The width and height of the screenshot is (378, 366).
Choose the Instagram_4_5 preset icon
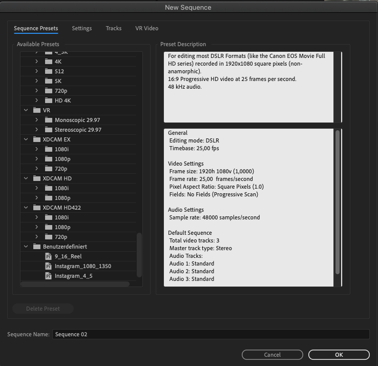(x=49, y=276)
